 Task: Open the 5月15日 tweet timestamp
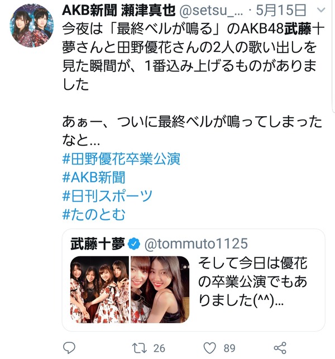tap(281, 10)
